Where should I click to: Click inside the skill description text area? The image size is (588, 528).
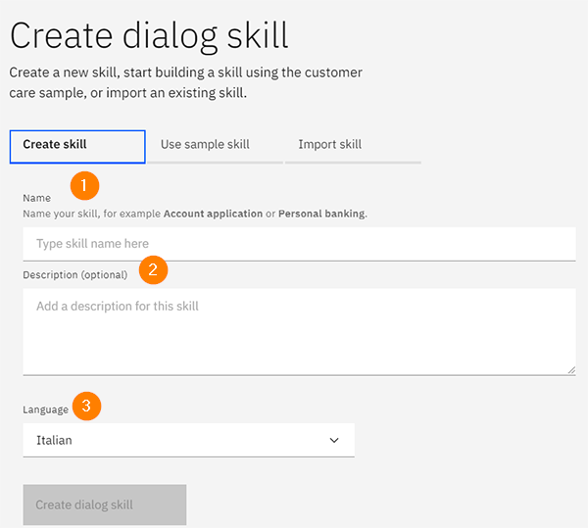coord(299,331)
